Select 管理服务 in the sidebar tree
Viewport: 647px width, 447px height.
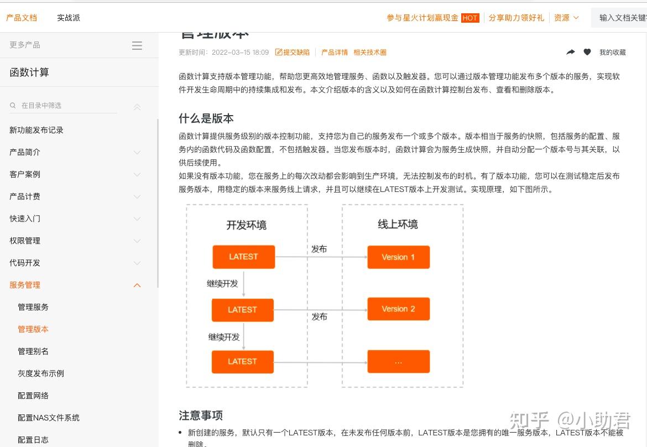tap(33, 307)
